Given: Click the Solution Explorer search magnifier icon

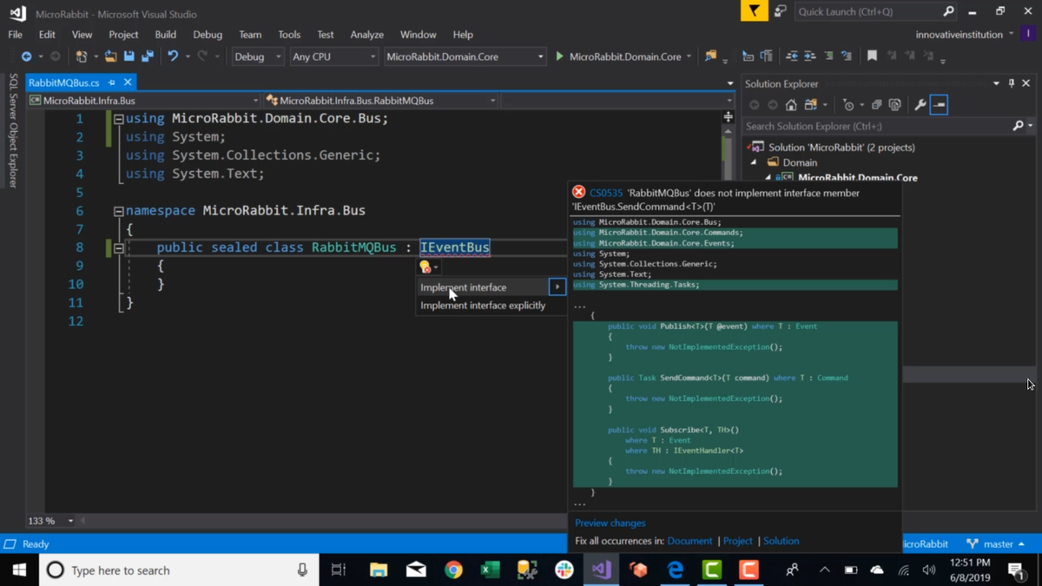Looking at the screenshot, I should click(x=1019, y=126).
